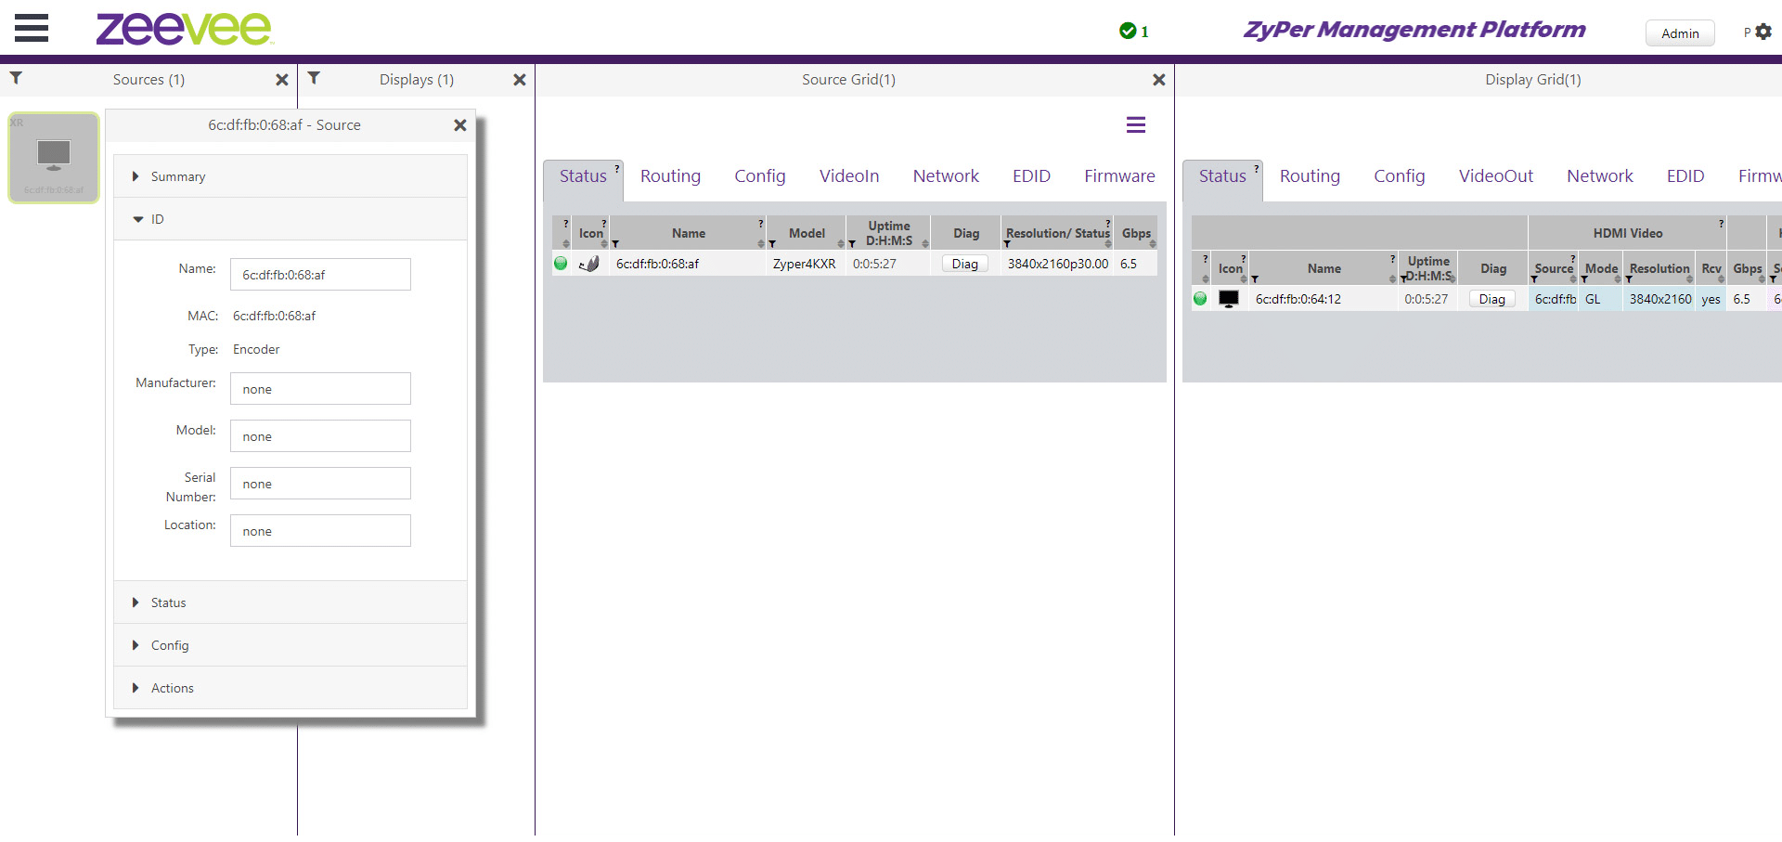The width and height of the screenshot is (1782, 842).
Task: Collapse the ID section
Action: point(157,219)
